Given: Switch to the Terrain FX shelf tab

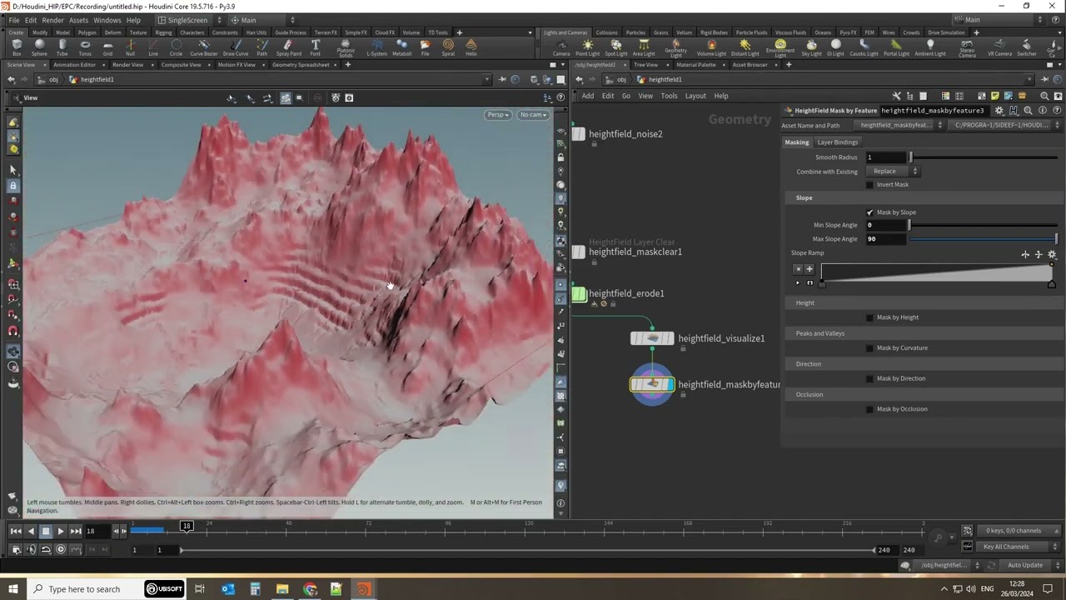Looking at the screenshot, I should pos(326,32).
